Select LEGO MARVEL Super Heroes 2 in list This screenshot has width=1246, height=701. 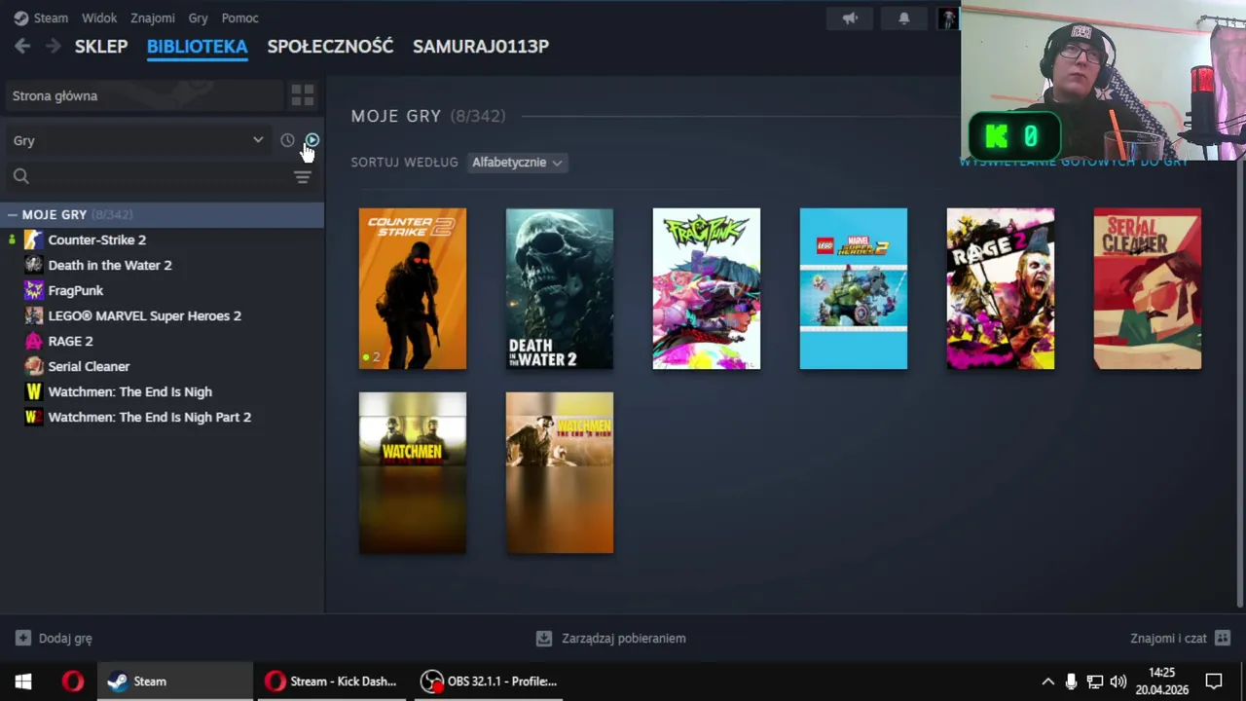145,315
